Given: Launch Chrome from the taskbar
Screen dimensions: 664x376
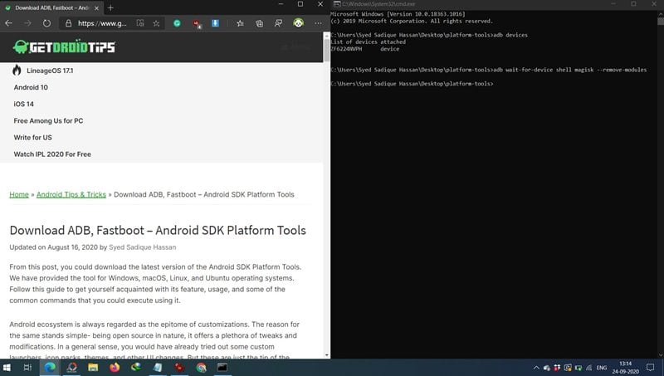Looking at the screenshot, I should tap(201, 368).
